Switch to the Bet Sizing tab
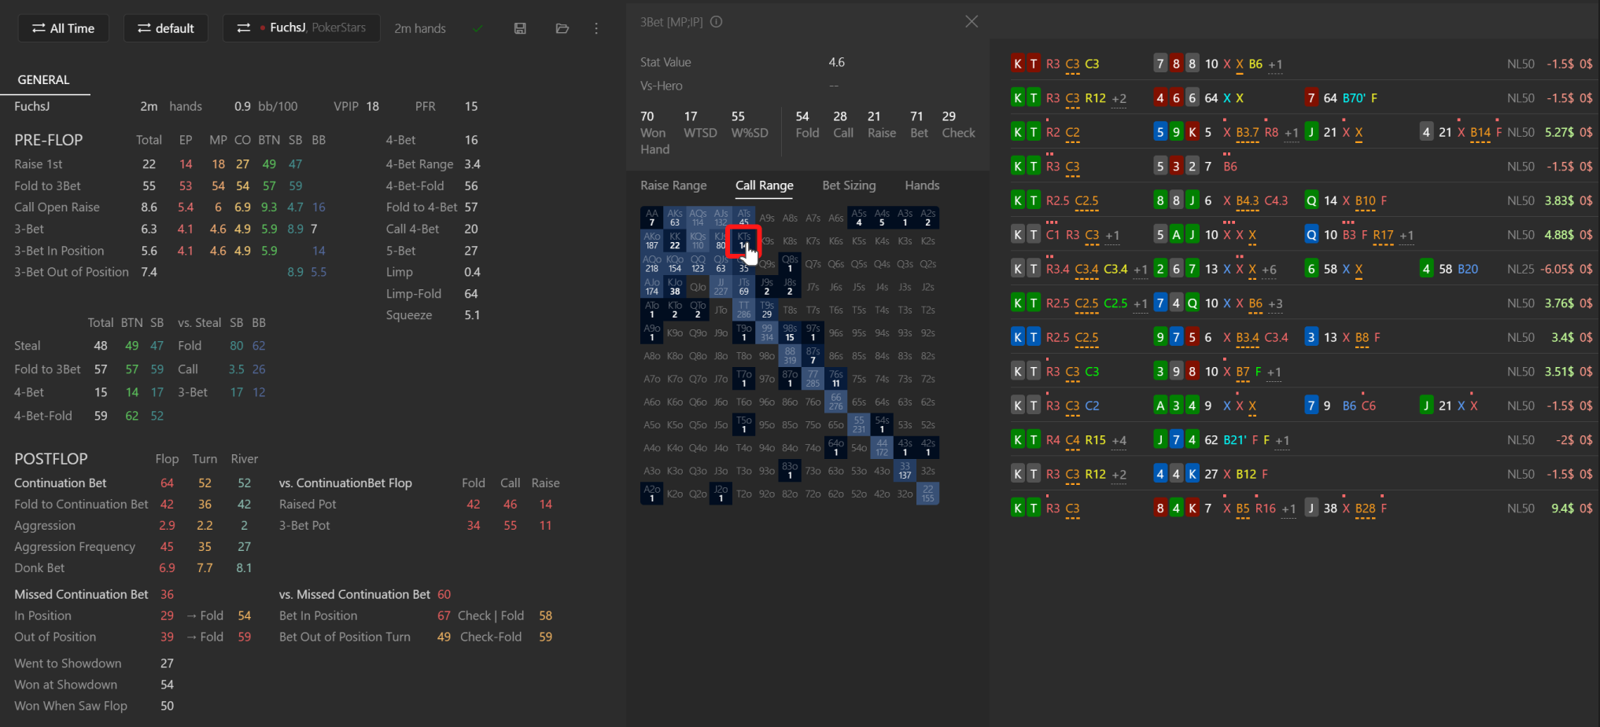Screen dimensions: 1600x727 point(849,185)
